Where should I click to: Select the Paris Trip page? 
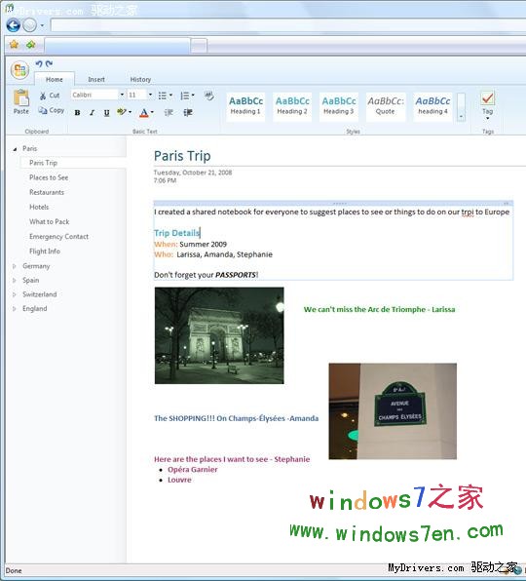[43, 163]
